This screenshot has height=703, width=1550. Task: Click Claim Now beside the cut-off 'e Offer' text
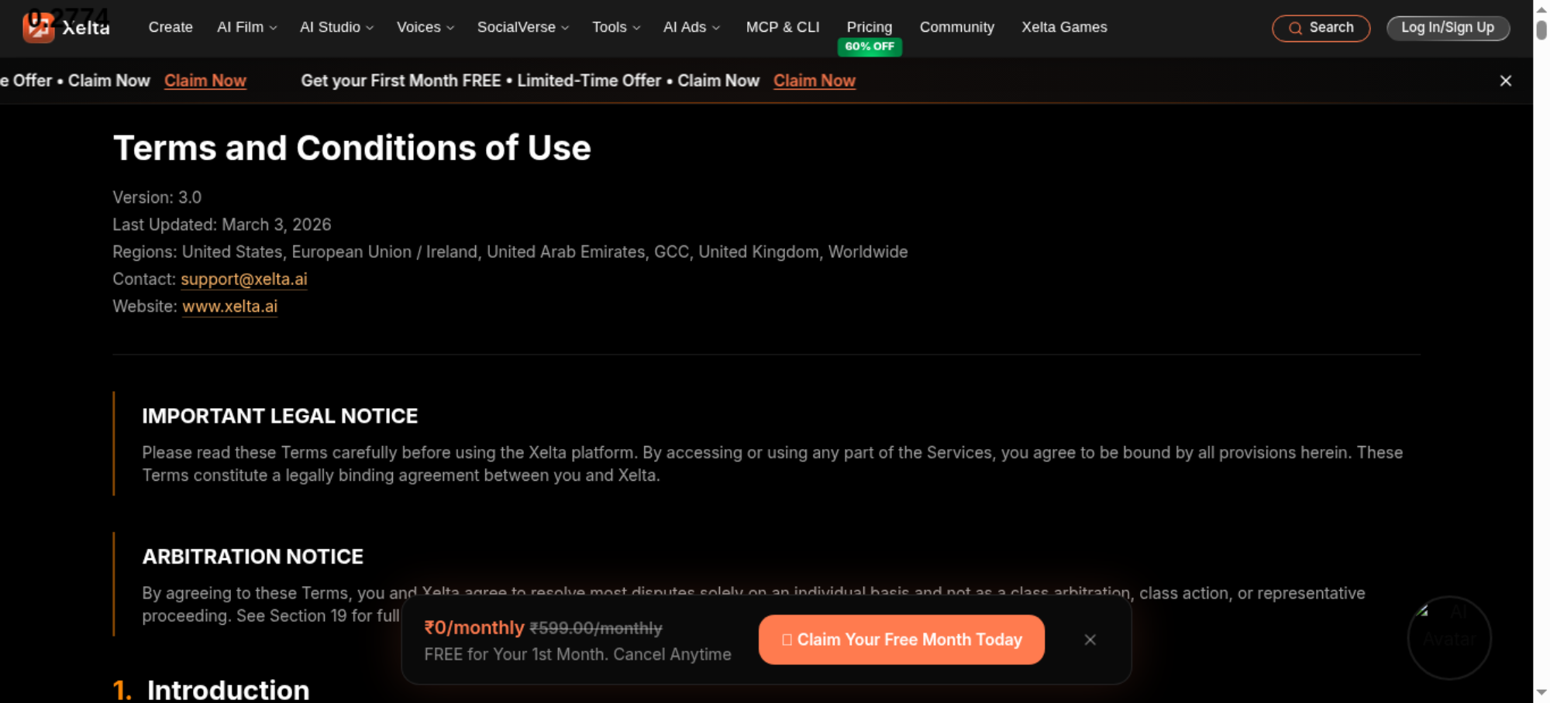[x=205, y=81]
